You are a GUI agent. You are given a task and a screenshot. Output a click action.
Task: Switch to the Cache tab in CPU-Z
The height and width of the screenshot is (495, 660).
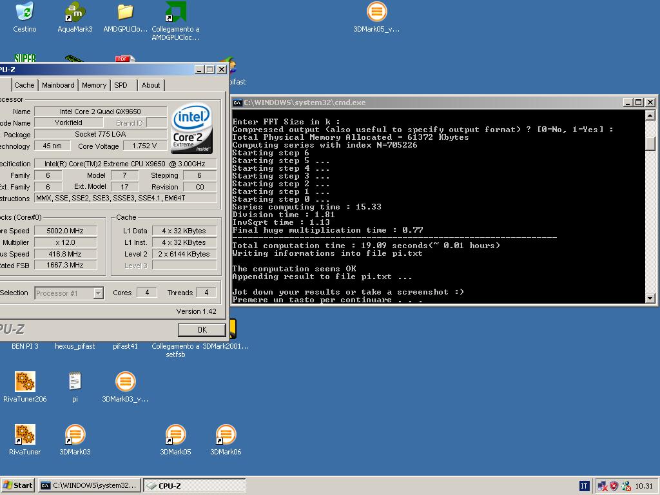coord(24,85)
